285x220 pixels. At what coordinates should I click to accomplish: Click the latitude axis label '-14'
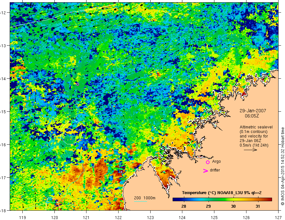pyautogui.click(x=4, y=79)
